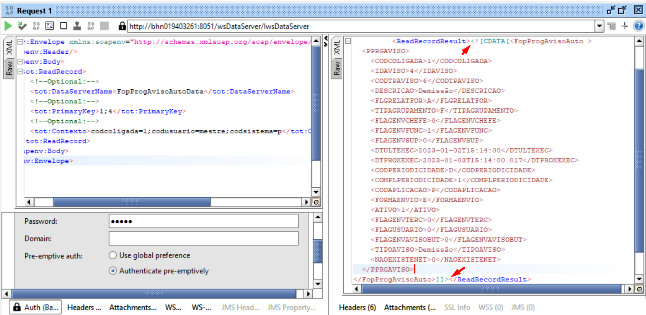Viewport: 646px width, 315px height.
Task: Click the first window arrow icon in title bar
Action: click(611, 10)
